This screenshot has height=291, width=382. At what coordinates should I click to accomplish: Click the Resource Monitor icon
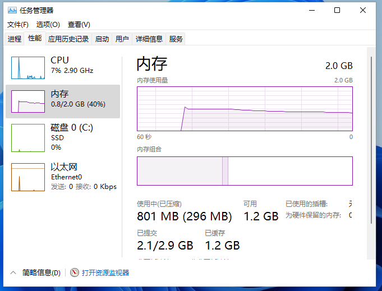75,273
